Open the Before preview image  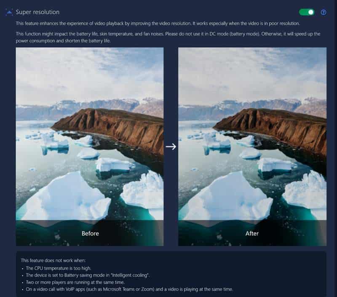click(90, 134)
